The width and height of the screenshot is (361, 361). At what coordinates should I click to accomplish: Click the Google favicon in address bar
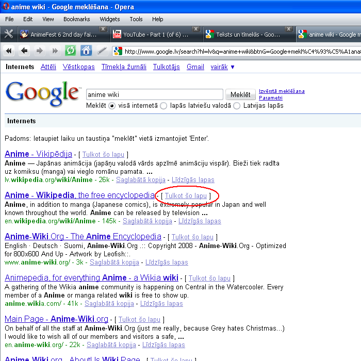pyautogui.click(x=118, y=51)
